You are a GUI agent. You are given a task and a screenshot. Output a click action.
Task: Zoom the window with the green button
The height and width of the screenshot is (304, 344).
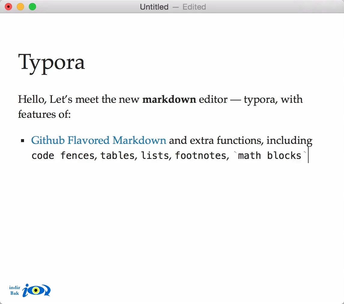click(32, 7)
